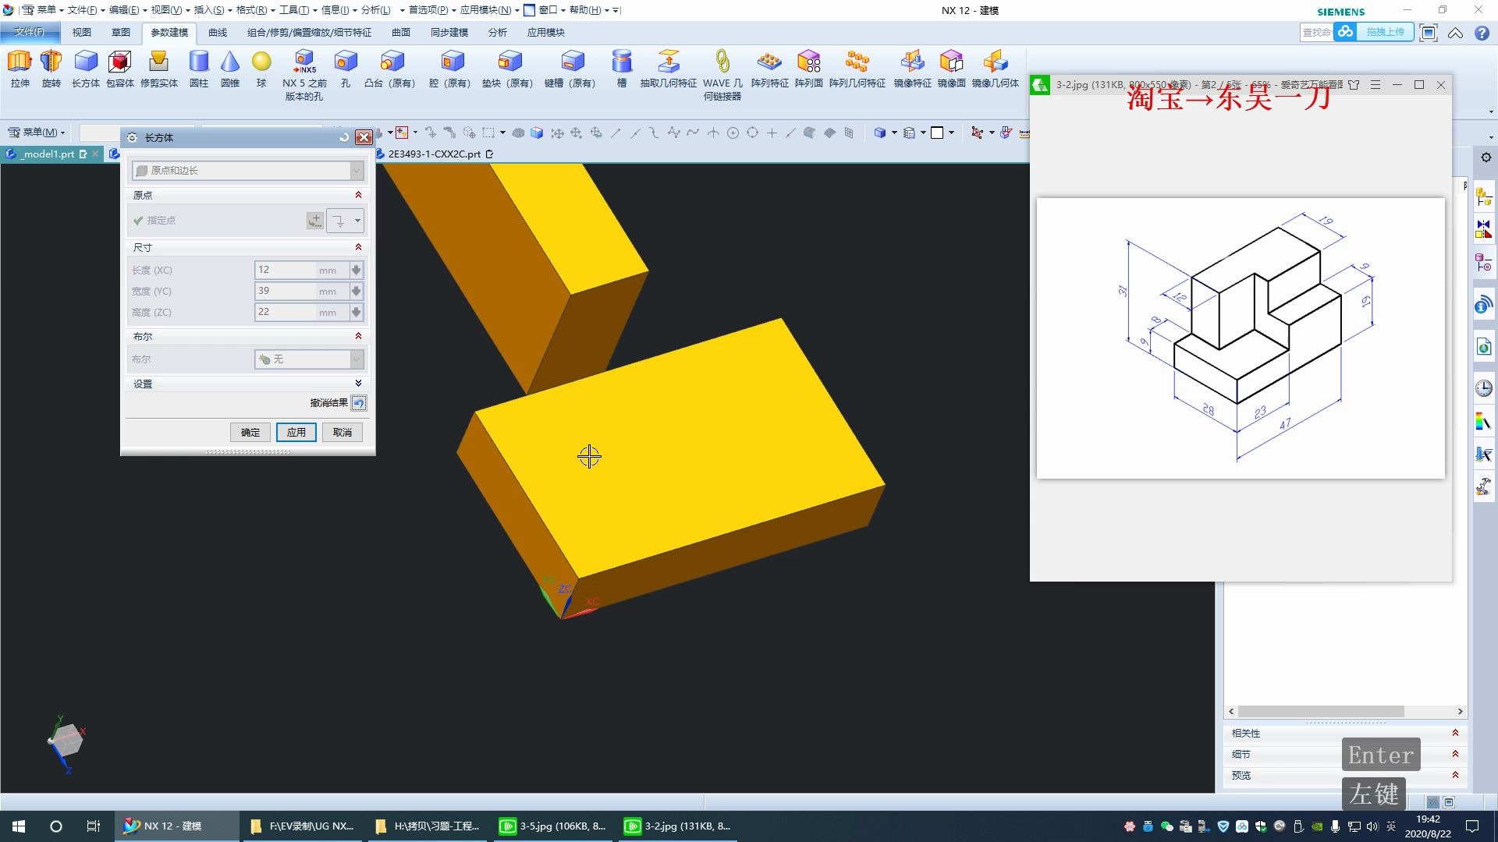Click the 应用 apply button
1498x842 pixels.
click(x=296, y=432)
